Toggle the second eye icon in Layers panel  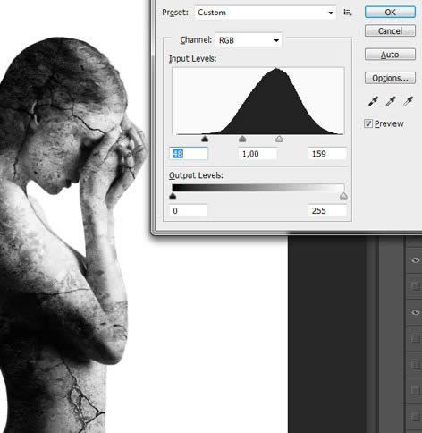[x=416, y=312]
